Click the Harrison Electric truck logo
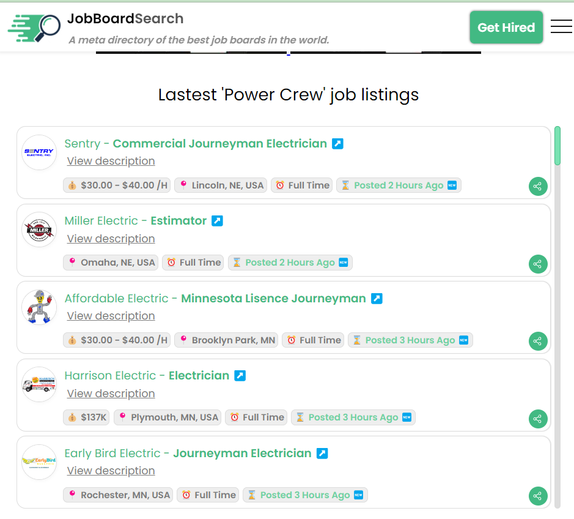The image size is (574, 519). (39, 384)
